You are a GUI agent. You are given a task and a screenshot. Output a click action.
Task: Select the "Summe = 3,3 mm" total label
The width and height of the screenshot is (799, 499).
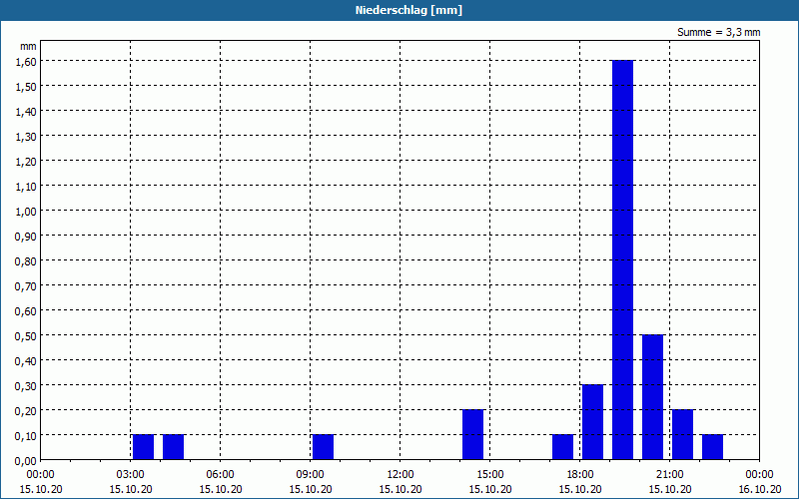point(718,32)
